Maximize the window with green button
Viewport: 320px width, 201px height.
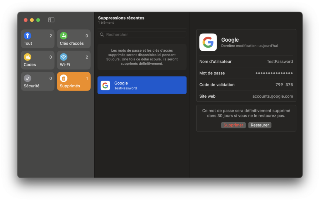tap(38, 20)
